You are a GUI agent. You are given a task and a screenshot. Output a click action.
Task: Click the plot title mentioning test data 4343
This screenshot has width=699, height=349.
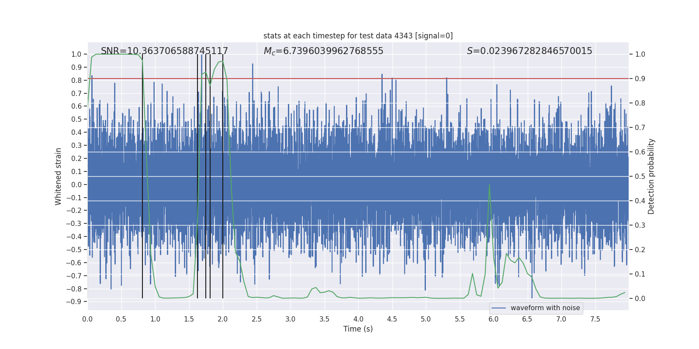tap(358, 36)
